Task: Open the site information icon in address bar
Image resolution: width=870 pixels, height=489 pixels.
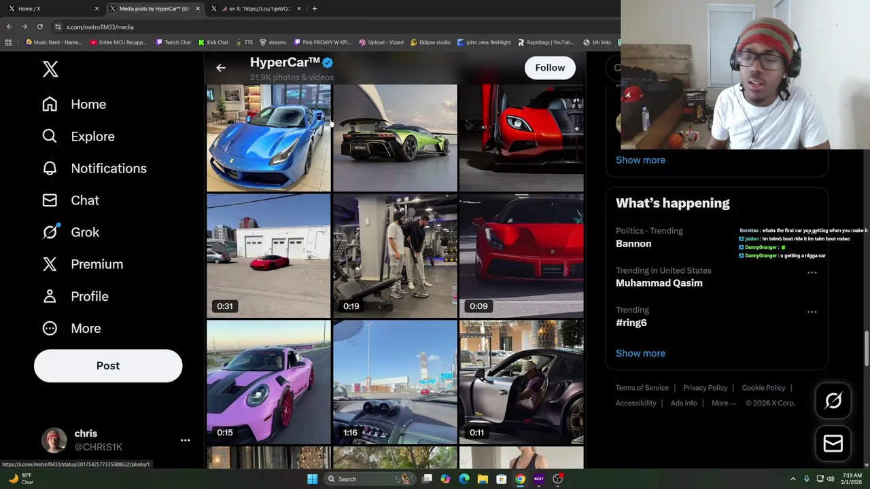Action: [58, 27]
